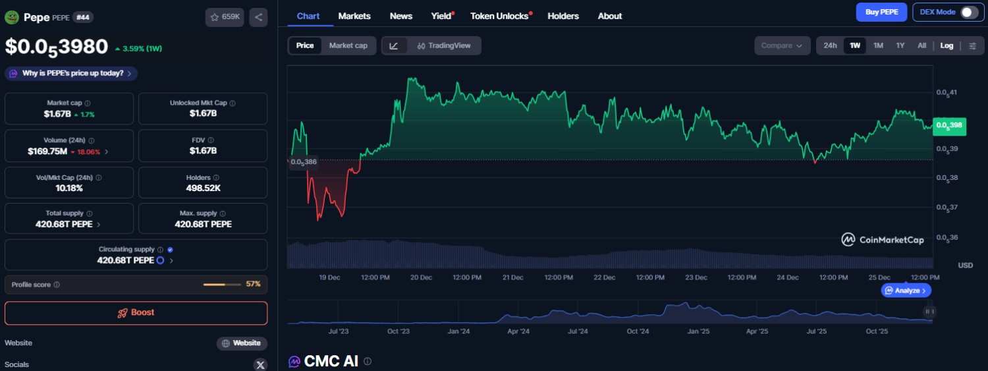Select line chart view icon

coord(394,45)
